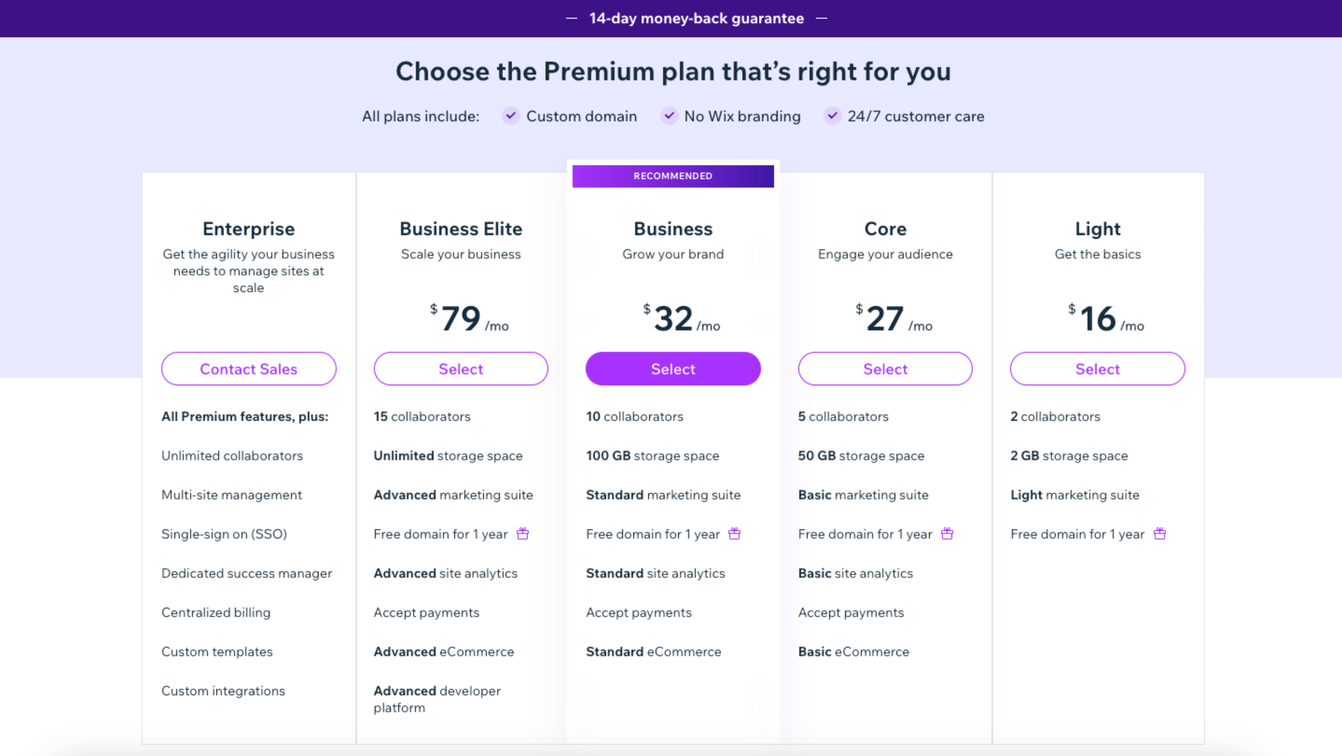Click the gift icon beside Business free domain
1342x756 pixels.
734,533
